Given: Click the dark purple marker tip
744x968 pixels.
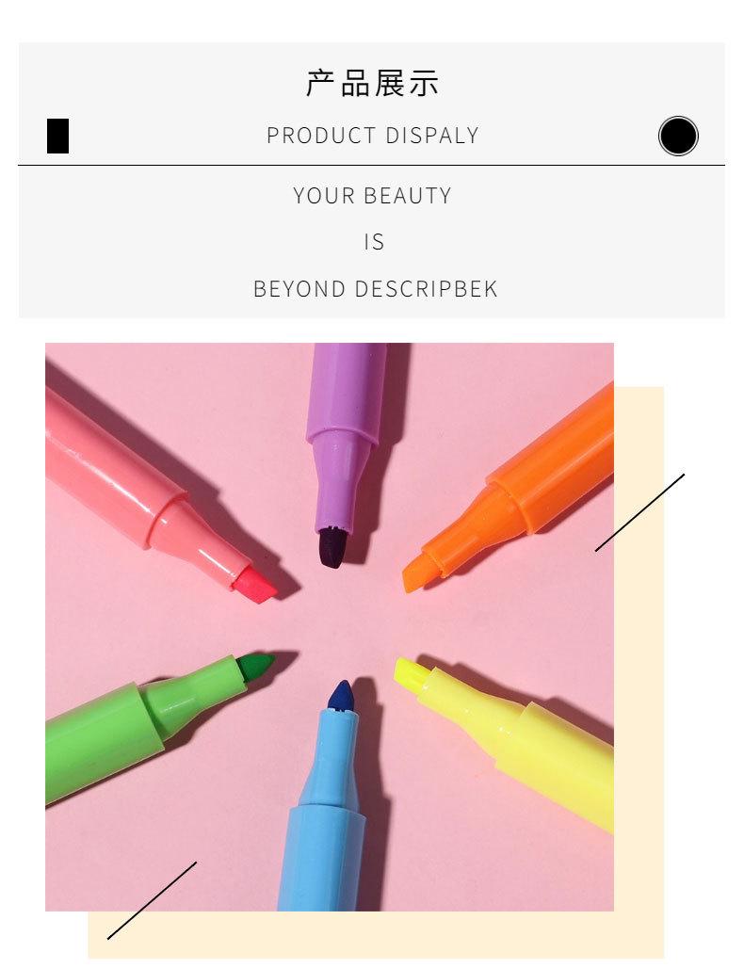Looking at the screenshot, I should (332, 548).
